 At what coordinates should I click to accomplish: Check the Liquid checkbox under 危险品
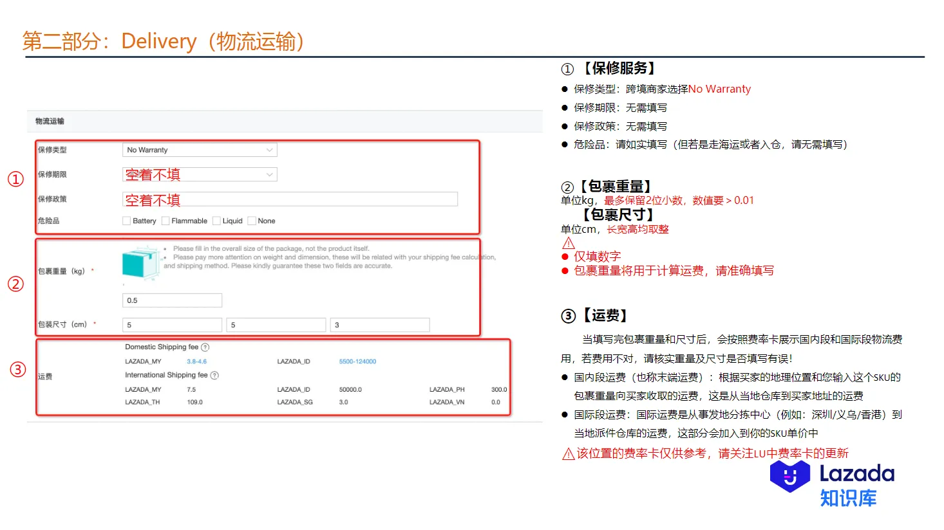coord(216,221)
